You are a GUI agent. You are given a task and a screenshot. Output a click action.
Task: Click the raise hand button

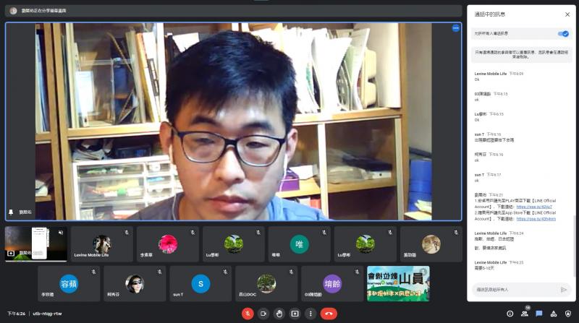[x=279, y=314]
